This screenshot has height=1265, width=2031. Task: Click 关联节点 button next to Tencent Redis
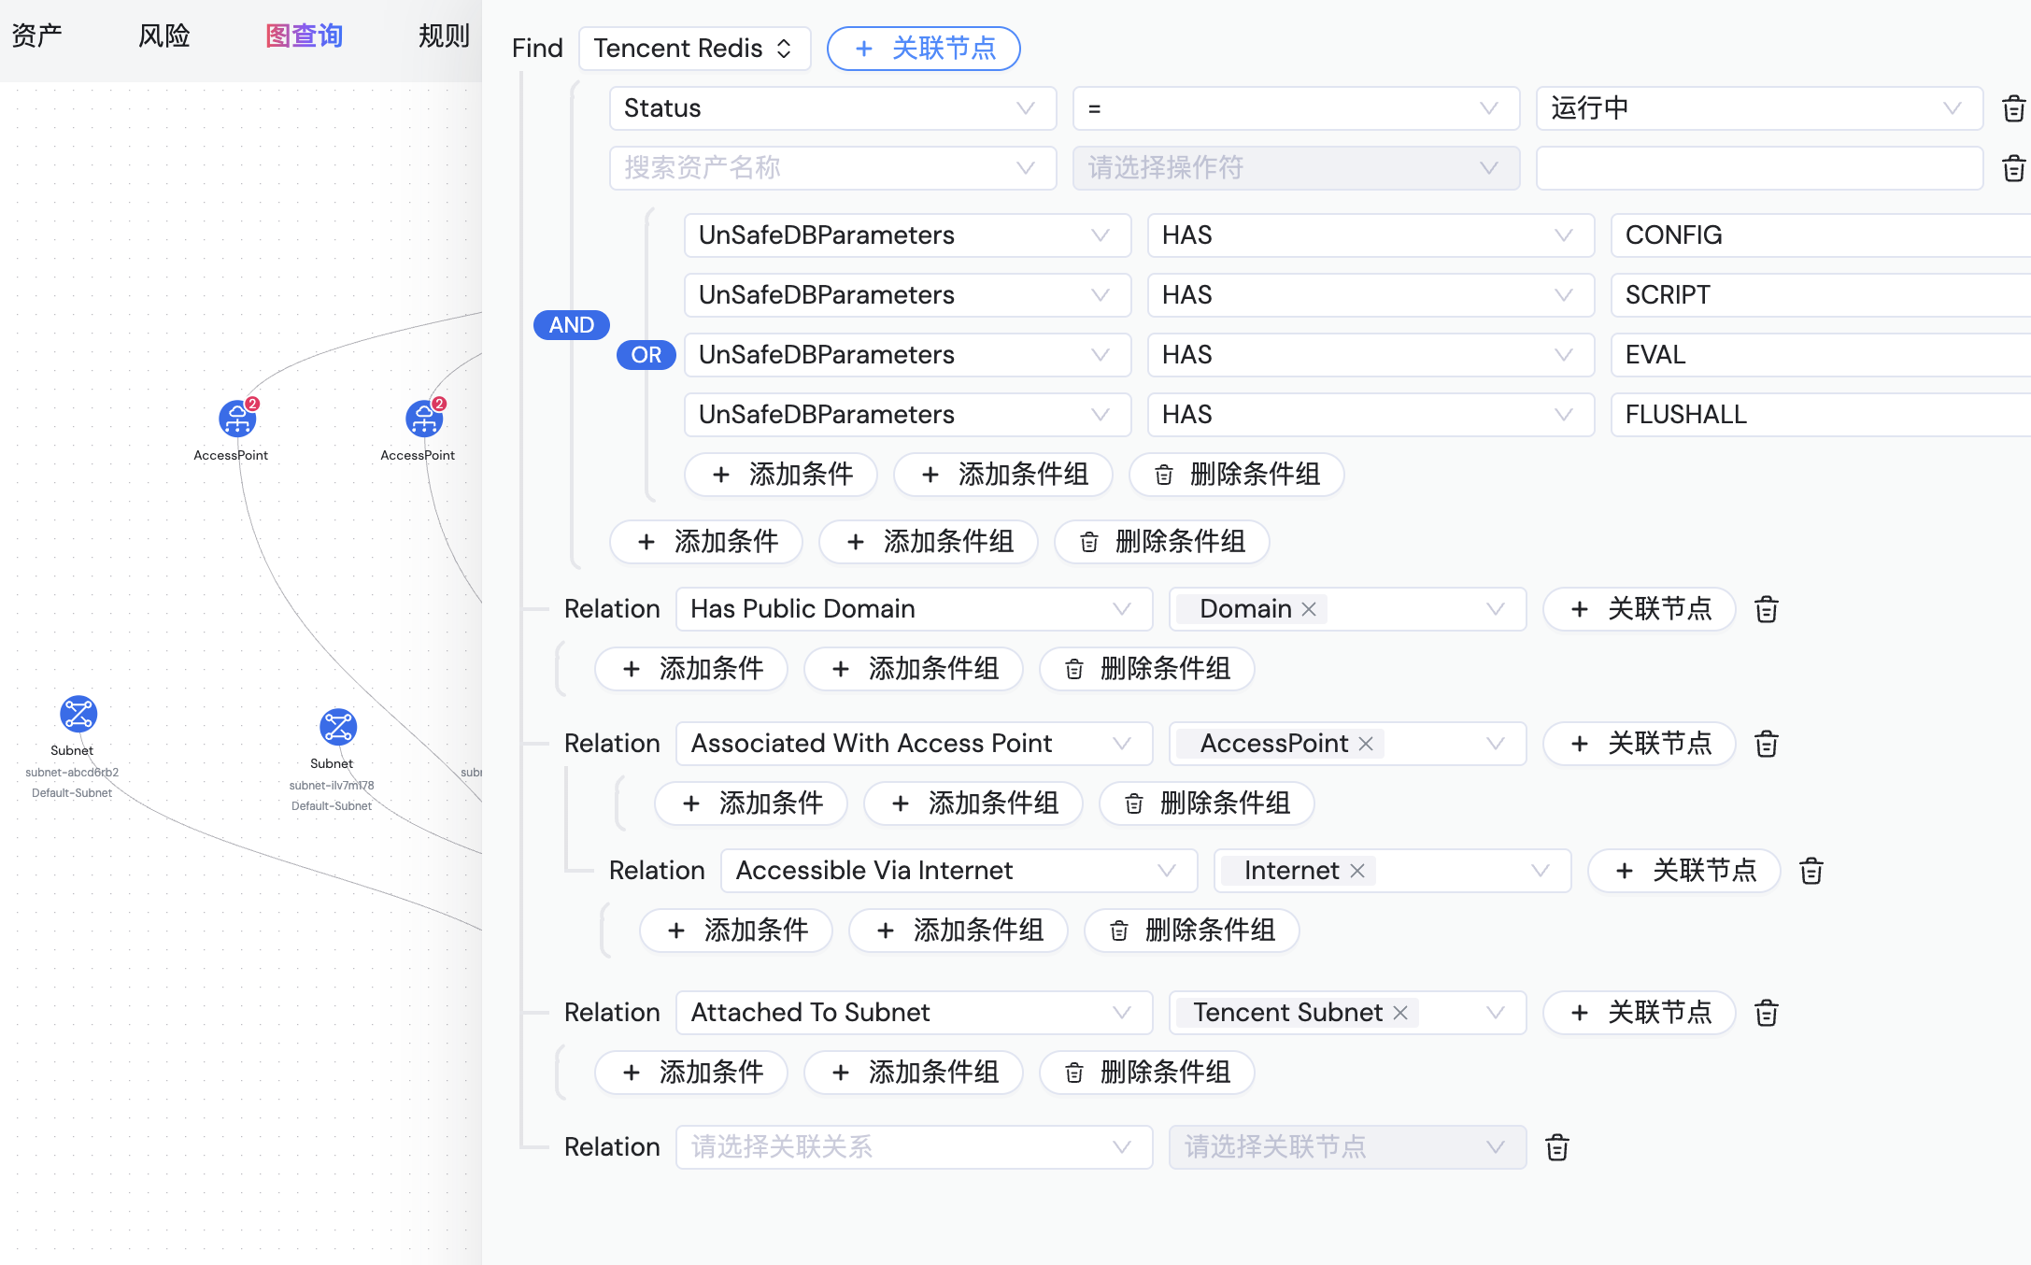click(923, 49)
